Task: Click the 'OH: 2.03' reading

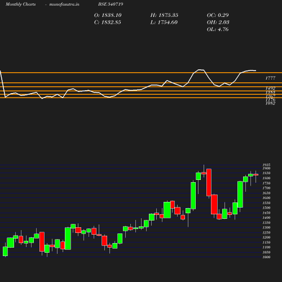Action: (218, 23)
